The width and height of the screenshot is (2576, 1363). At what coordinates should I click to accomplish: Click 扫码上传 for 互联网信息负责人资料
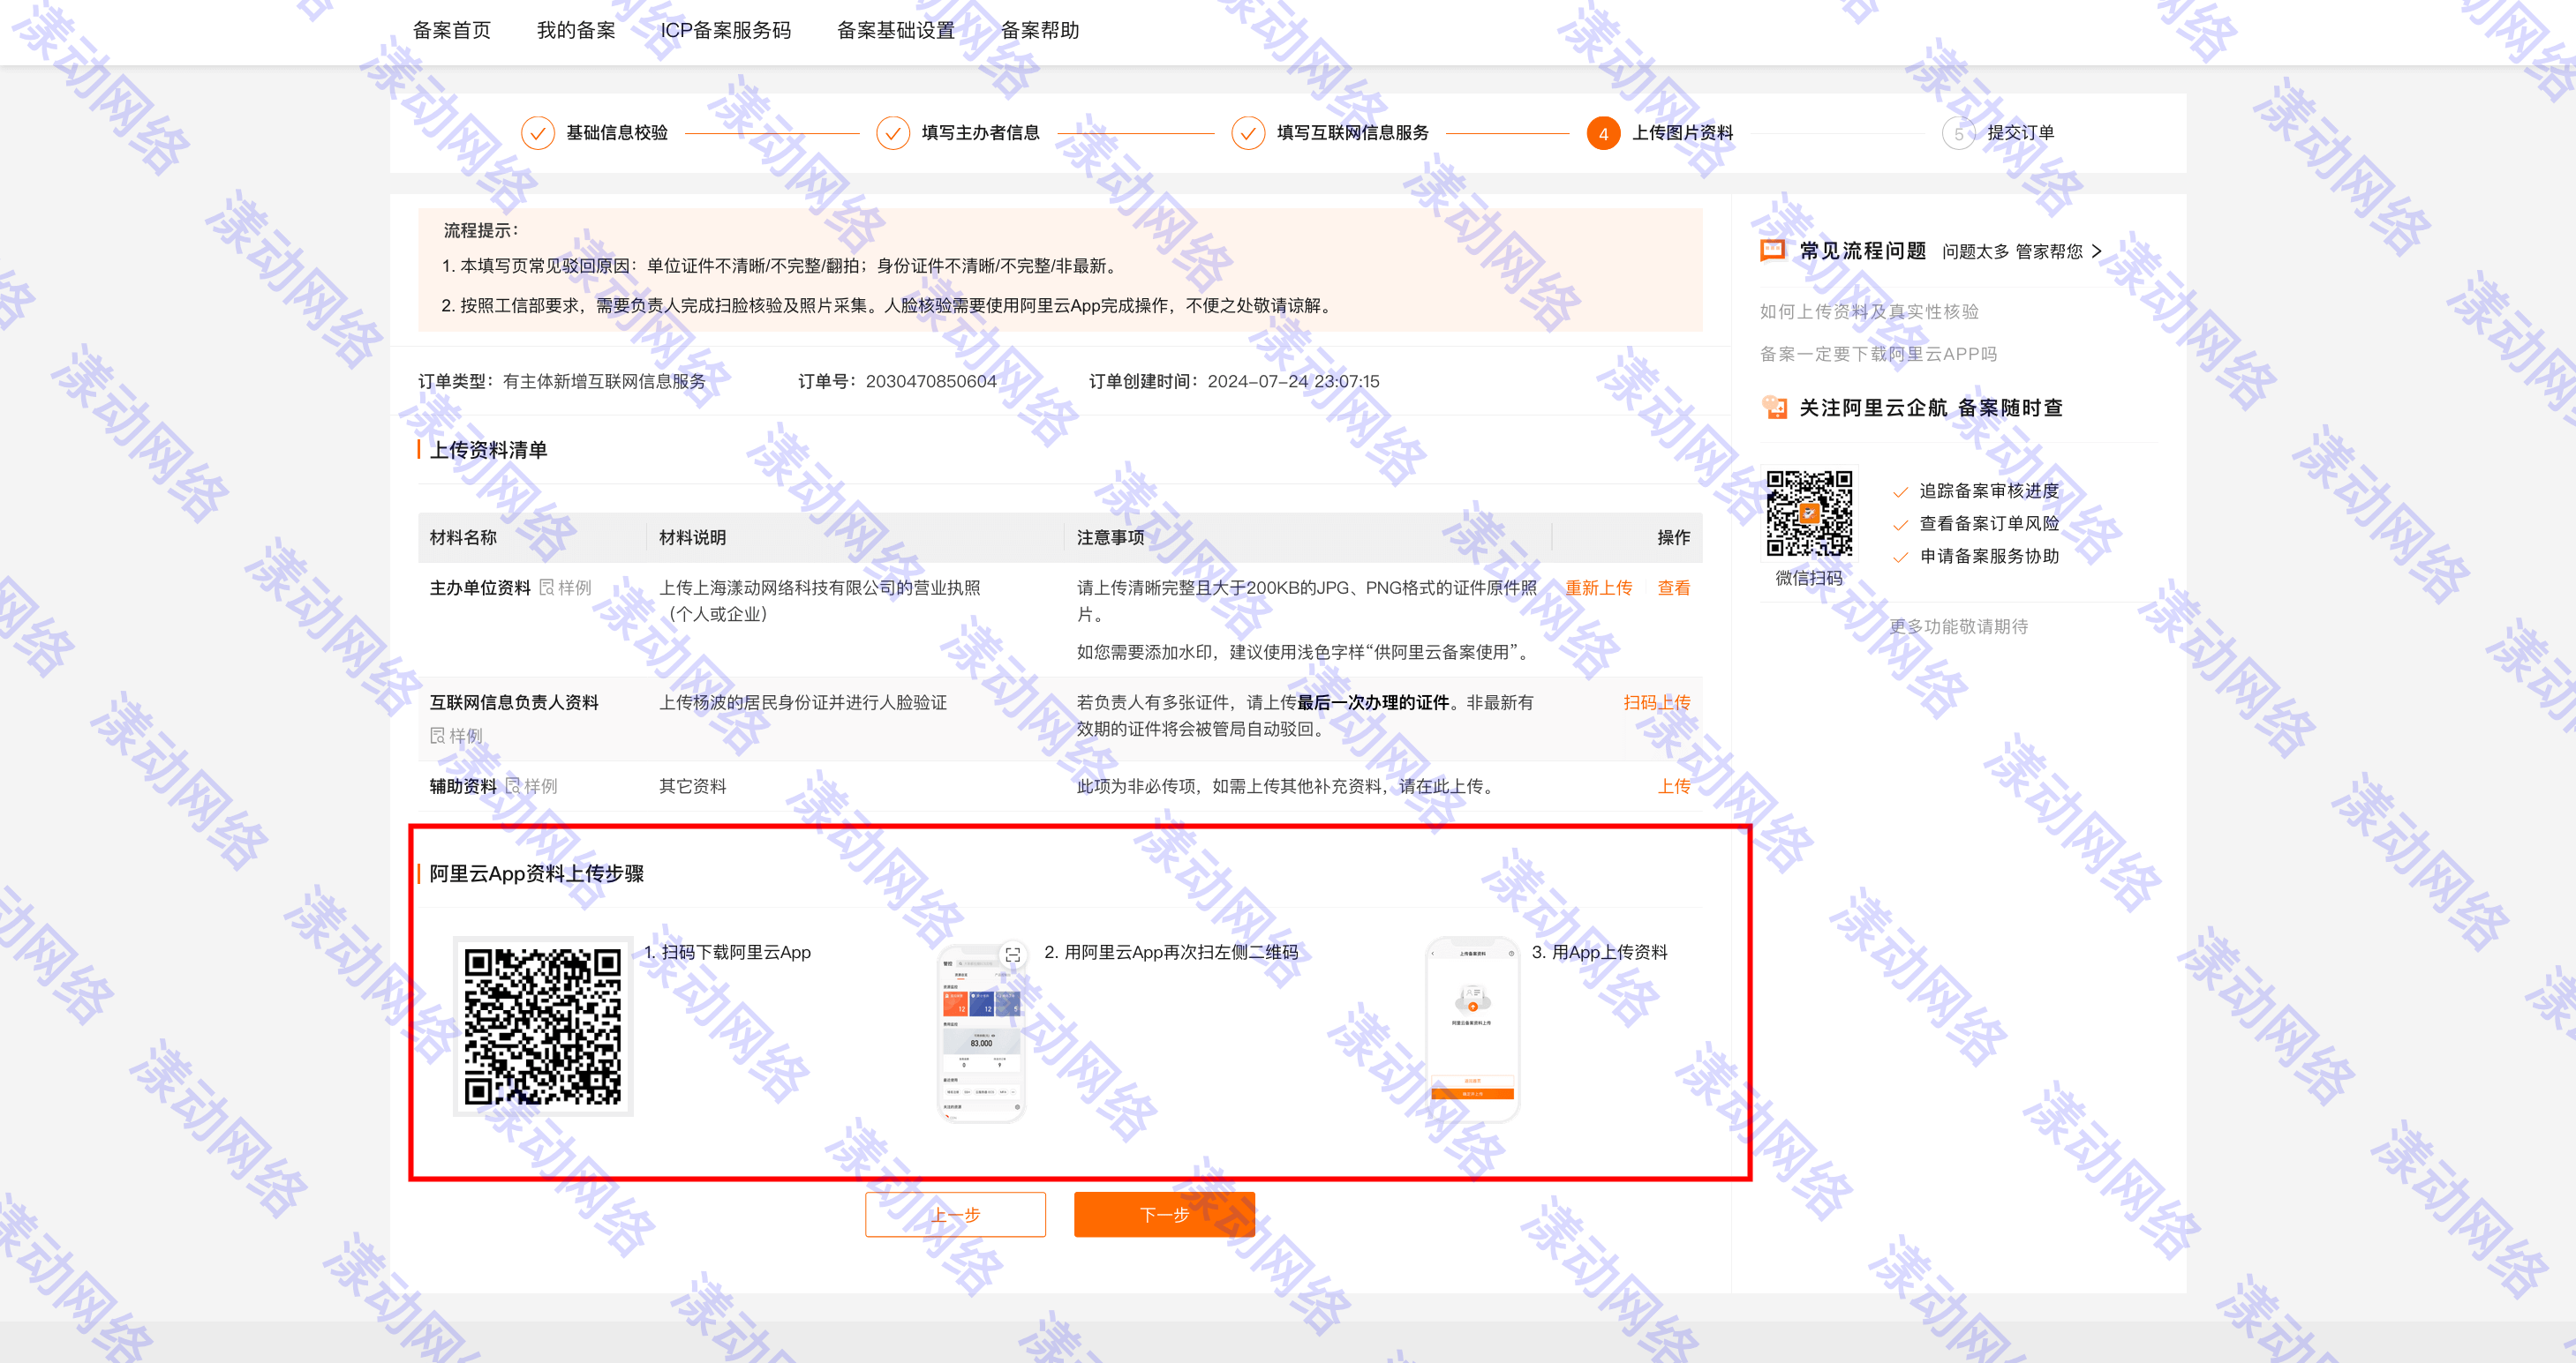pos(1656,702)
